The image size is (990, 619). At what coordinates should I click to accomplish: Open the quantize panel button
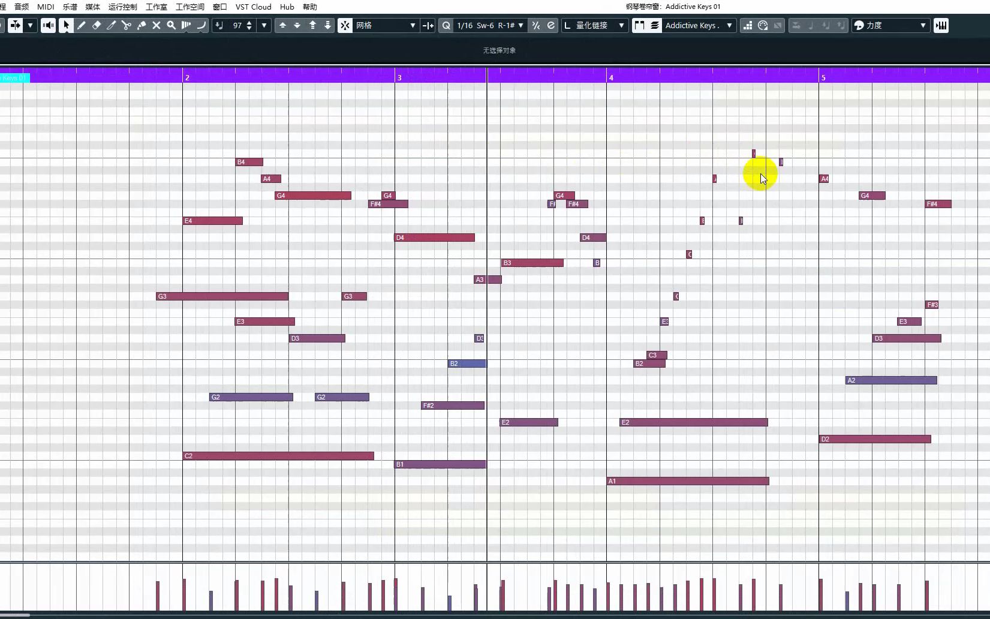(x=551, y=25)
